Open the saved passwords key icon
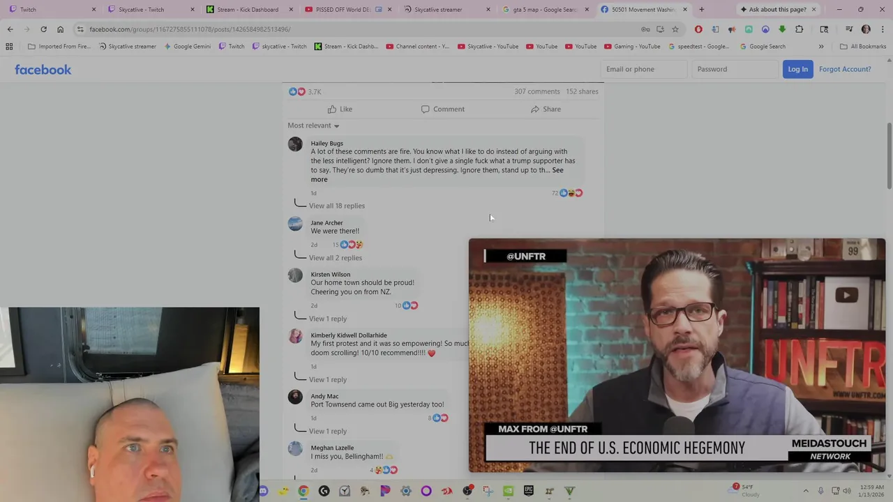The image size is (893, 502). [x=645, y=29]
